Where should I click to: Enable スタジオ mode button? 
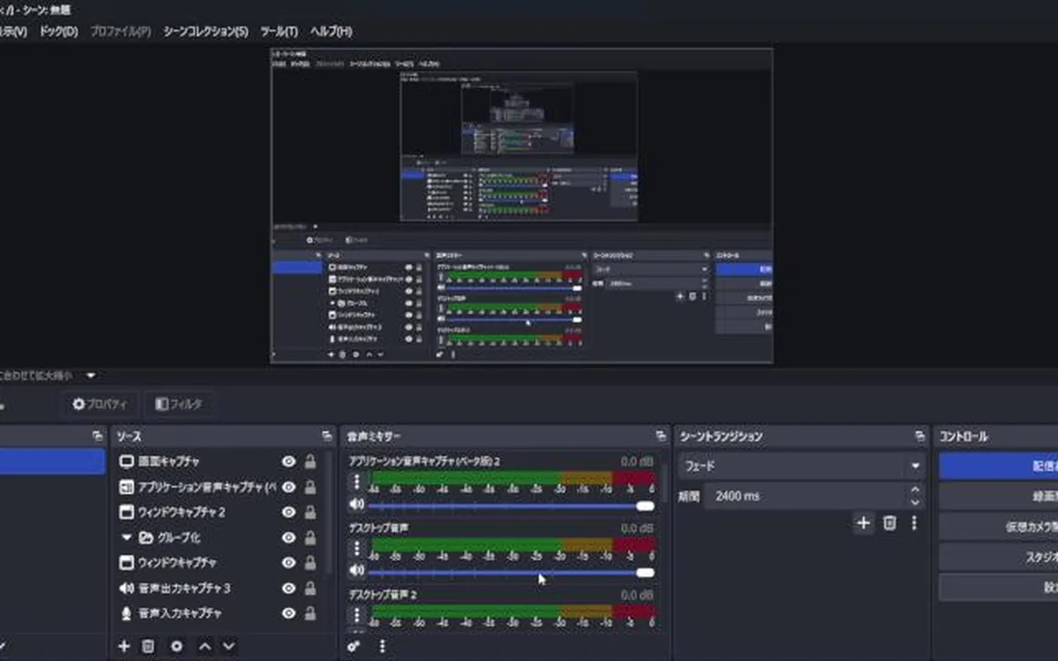click(x=998, y=557)
